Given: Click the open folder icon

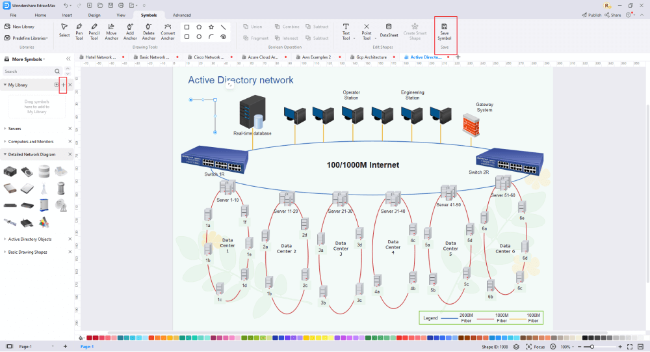Looking at the screenshot, I should pyautogui.click(x=100, y=5).
